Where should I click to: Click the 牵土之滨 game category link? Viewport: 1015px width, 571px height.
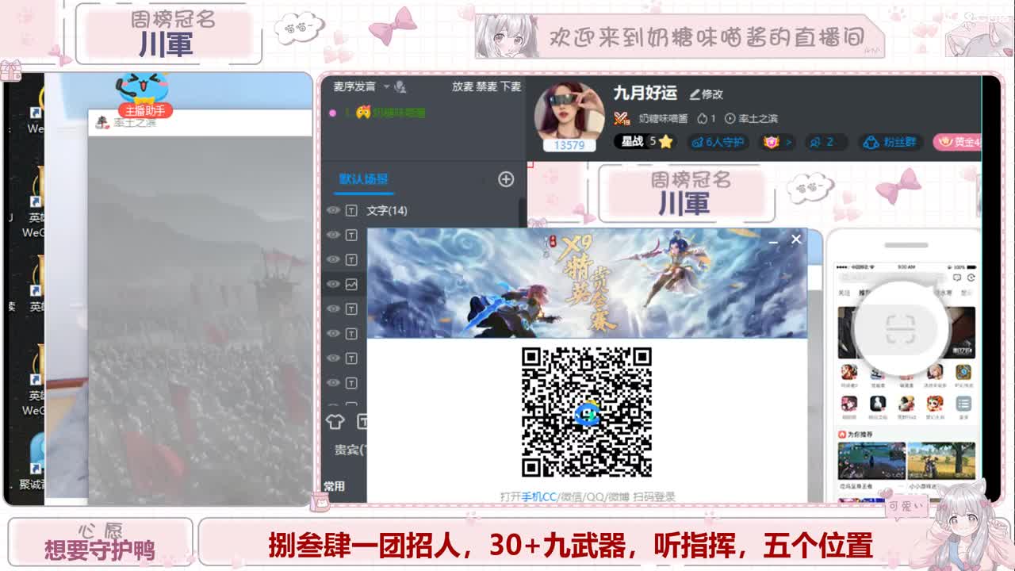(751, 118)
